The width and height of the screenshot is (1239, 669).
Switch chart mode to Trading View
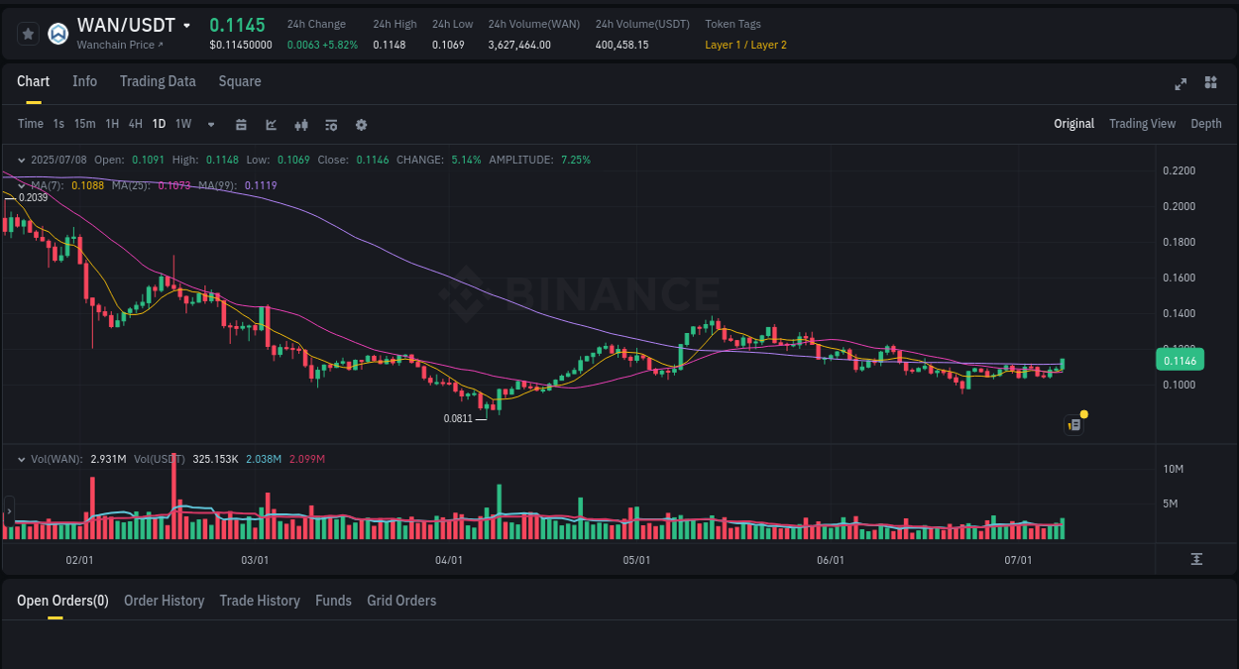(1142, 123)
